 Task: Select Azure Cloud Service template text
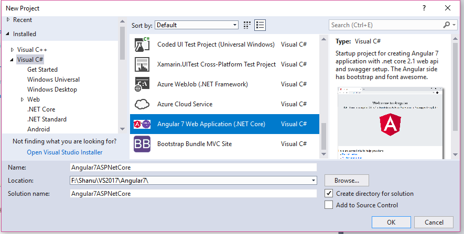[x=185, y=104]
